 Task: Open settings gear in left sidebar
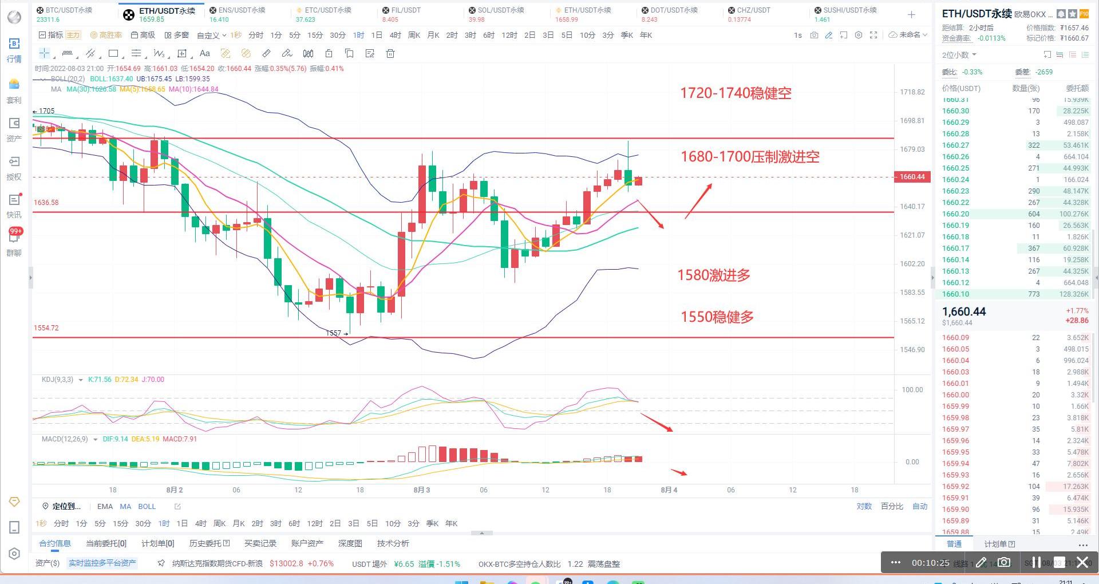click(14, 554)
